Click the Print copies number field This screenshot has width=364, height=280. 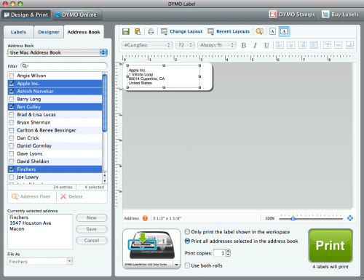pos(219,253)
